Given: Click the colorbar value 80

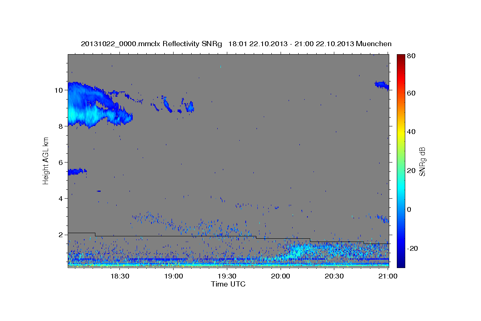Looking at the screenshot, I should tap(411, 56).
